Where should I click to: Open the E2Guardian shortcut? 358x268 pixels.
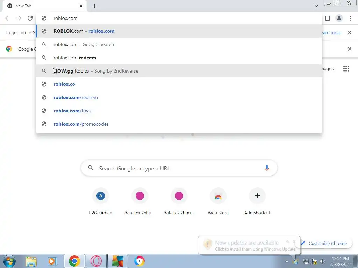coord(101,202)
